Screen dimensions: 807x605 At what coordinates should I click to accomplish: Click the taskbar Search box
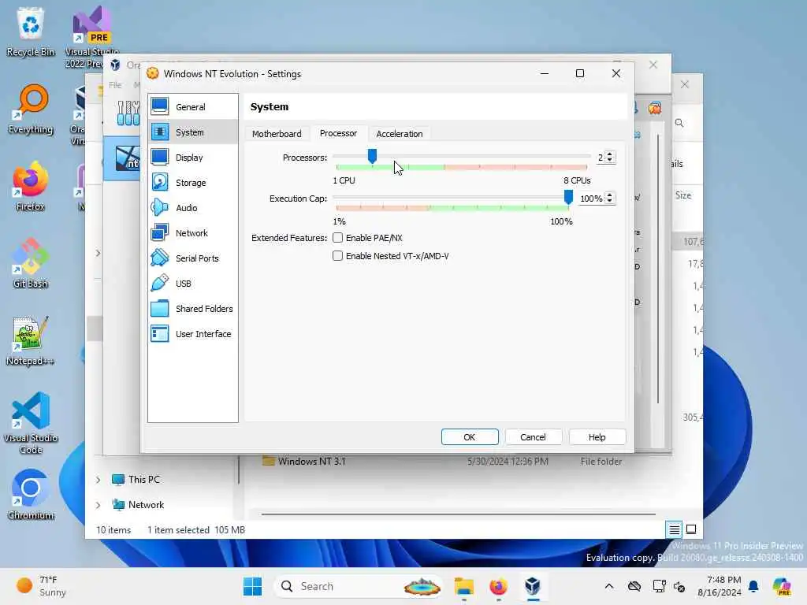click(359, 586)
